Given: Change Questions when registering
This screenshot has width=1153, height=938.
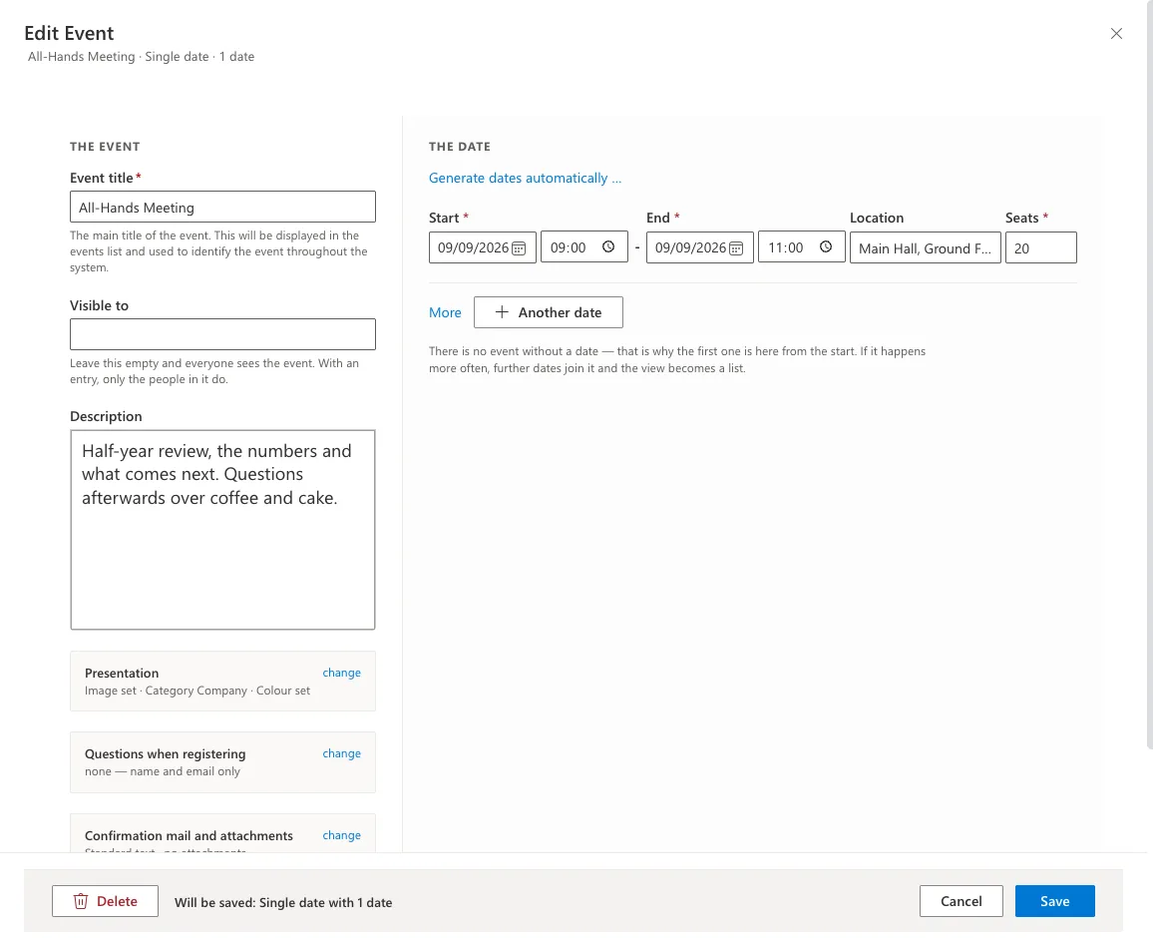Looking at the screenshot, I should (x=341, y=753).
